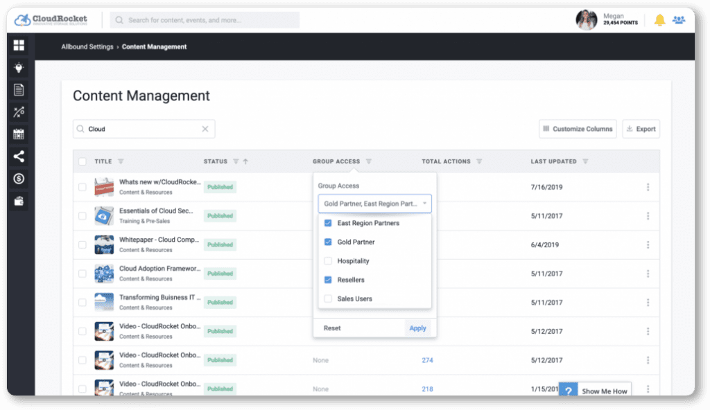Viewport: 710px width, 410px height.
Task: Open the dashboard grid icon in sidebar
Action: pyautogui.click(x=19, y=45)
